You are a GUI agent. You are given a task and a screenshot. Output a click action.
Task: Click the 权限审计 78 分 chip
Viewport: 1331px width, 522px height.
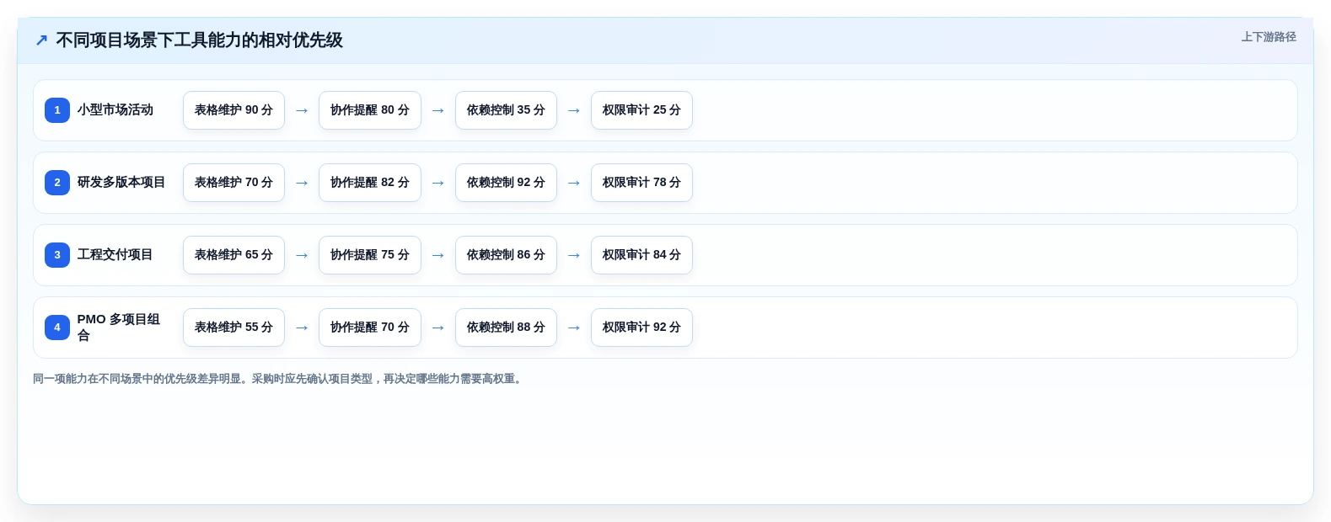641,183
